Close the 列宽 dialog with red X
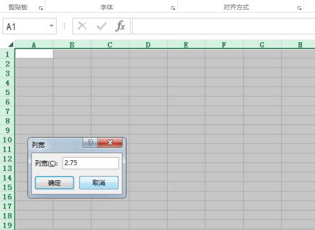315x230 pixels. (110, 143)
